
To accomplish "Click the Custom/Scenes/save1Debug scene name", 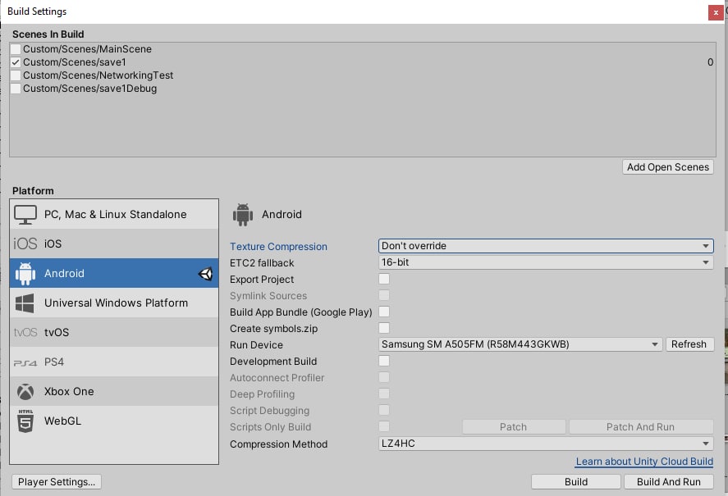I will pyautogui.click(x=90, y=89).
